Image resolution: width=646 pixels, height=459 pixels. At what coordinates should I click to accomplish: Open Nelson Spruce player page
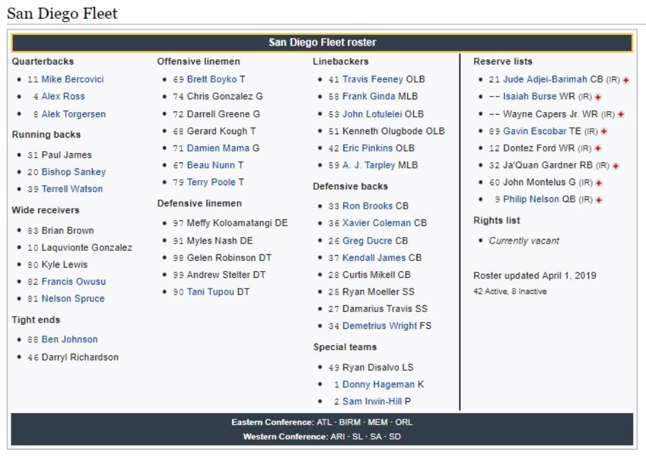73,299
